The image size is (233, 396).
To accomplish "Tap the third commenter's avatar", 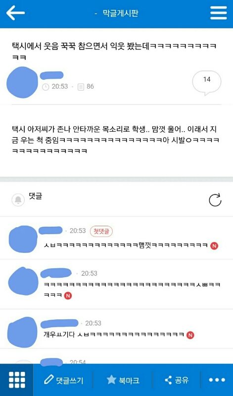I will tap(23, 332).
